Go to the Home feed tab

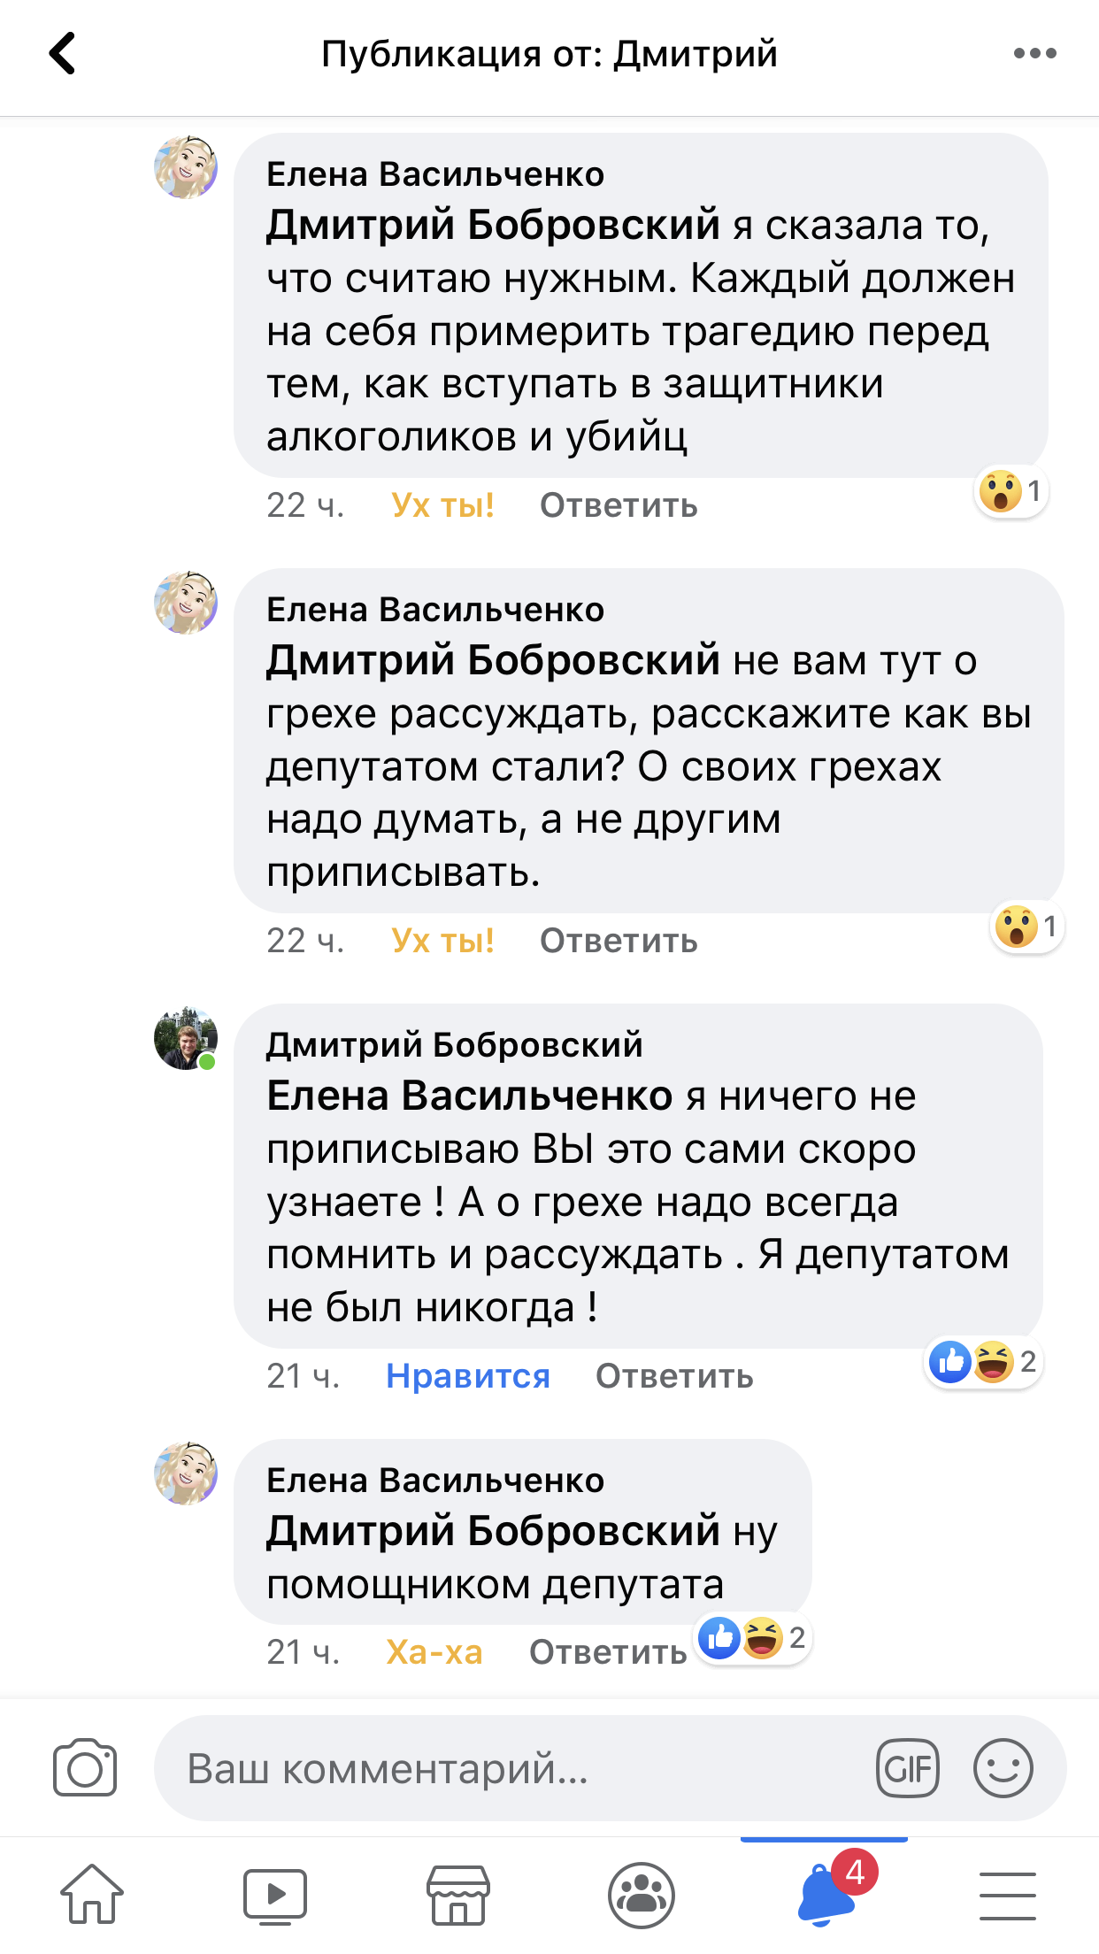[x=92, y=1894]
